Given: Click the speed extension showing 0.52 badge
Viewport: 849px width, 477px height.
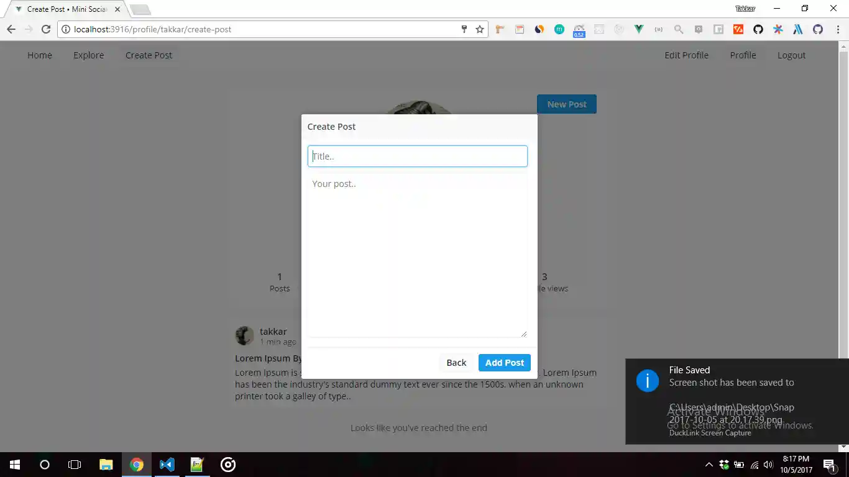Looking at the screenshot, I should 579,29.
